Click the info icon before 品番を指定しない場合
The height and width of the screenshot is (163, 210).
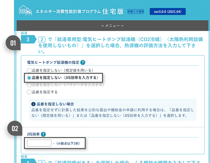pos(33,104)
